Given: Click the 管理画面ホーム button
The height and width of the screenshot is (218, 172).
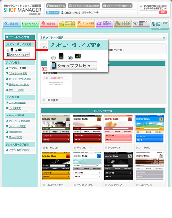Looking at the screenshot, I should pos(56,6).
